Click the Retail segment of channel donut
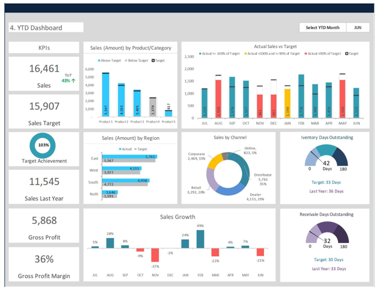Screen dimensions: 380x292 (211, 178)
